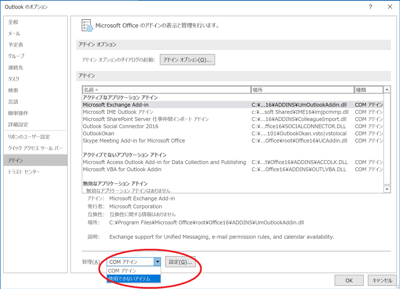
Task: Choose 使用できないアイテム in the dropdown list
Action: [134, 279]
